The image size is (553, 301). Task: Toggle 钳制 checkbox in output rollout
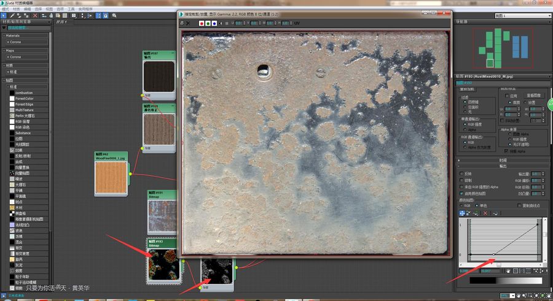[x=461, y=180]
